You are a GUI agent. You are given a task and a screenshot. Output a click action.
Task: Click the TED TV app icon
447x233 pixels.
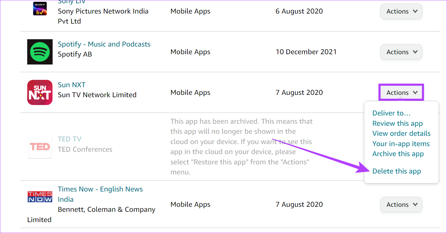(40, 147)
